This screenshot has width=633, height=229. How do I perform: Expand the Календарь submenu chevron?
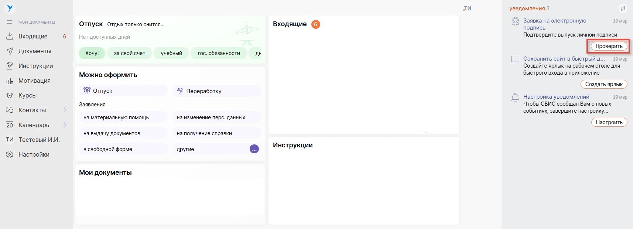coord(65,125)
